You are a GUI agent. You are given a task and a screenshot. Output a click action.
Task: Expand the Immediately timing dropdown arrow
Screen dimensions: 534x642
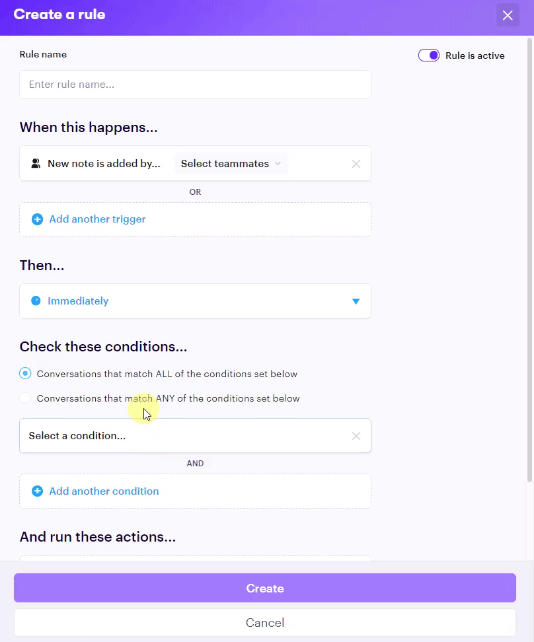(x=356, y=301)
